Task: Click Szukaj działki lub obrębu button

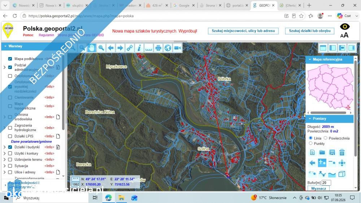Action: (x=310, y=31)
